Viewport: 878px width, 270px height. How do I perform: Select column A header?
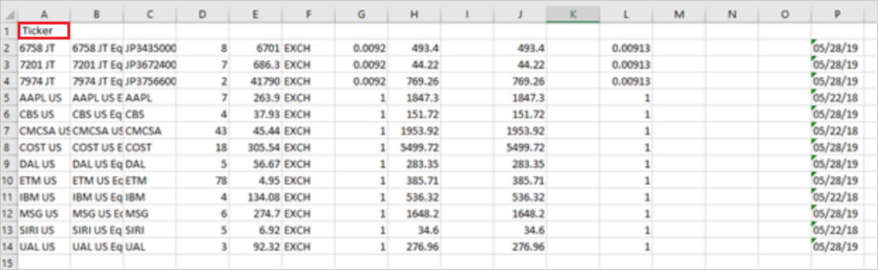[x=44, y=15]
